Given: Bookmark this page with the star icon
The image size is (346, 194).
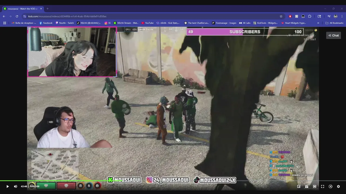Looking at the screenshot, I should (x=281, y=16).
